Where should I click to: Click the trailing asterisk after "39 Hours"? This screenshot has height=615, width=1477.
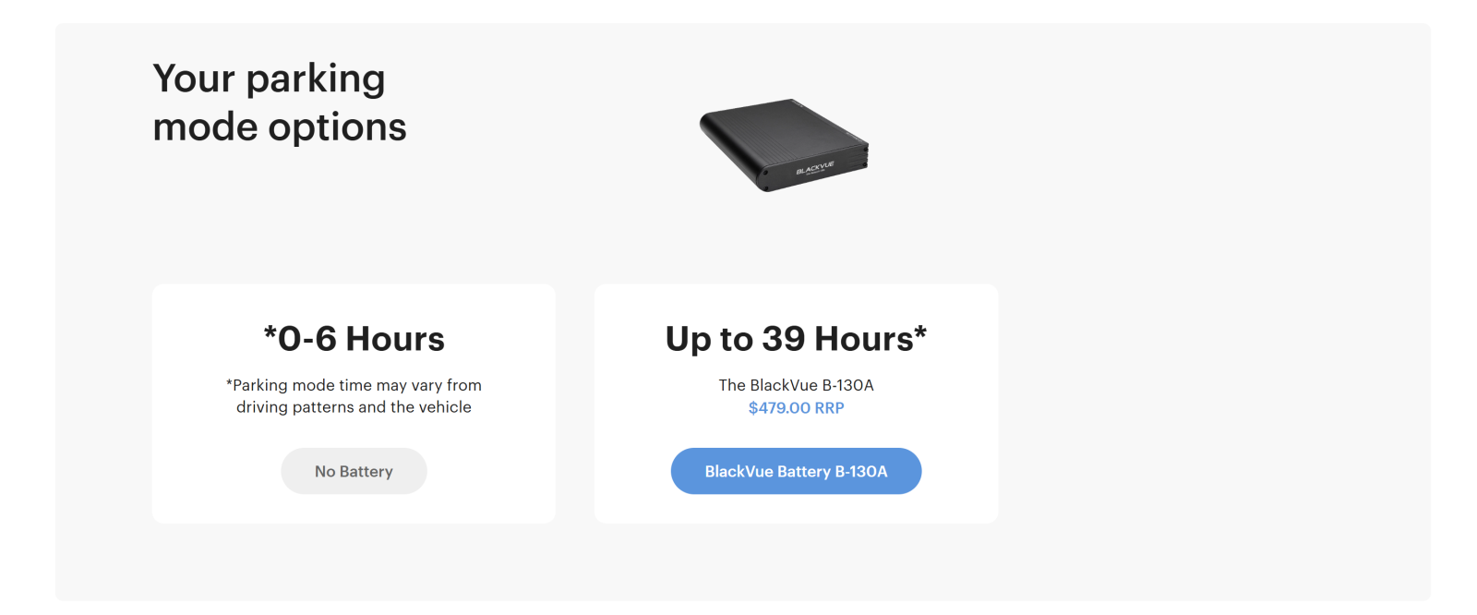click(x=920, y=332)
